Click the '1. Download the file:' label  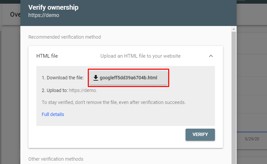(63, 78)
